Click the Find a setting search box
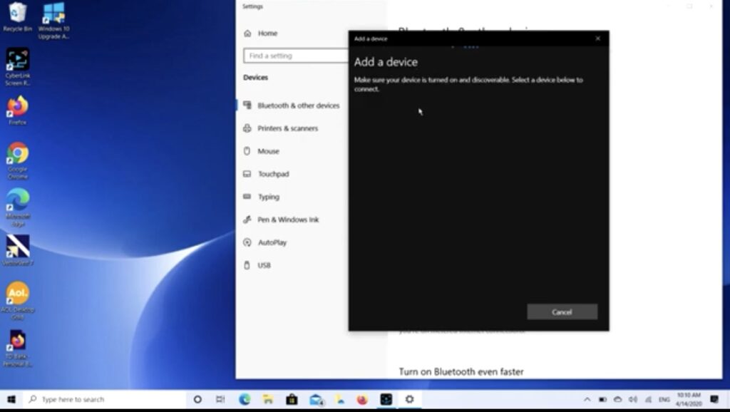Viewport: 730px width, 412px height. (x=295, y=56)
